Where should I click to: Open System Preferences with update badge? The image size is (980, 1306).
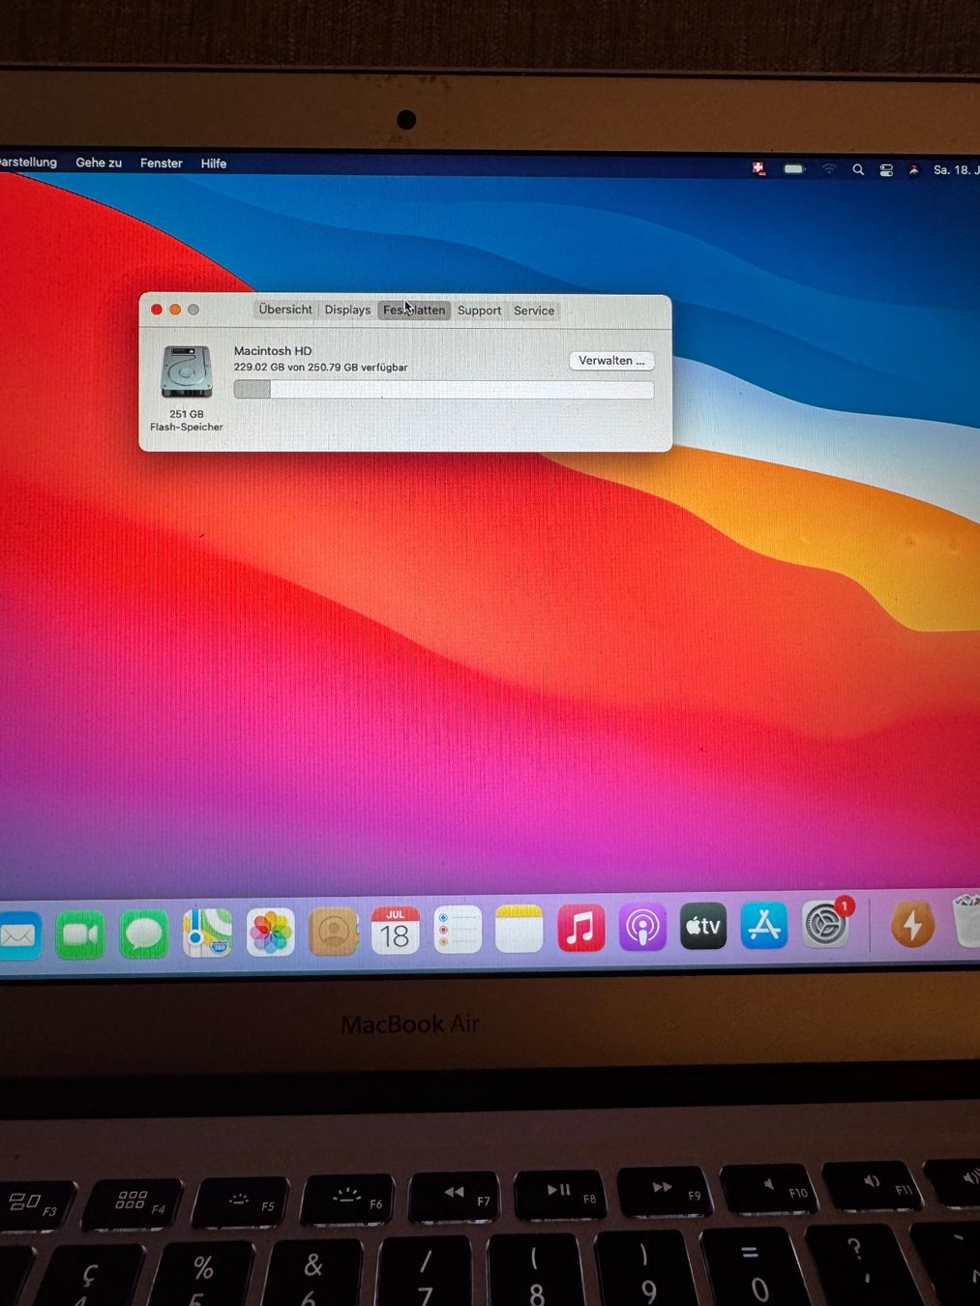[x=826, y=925]
